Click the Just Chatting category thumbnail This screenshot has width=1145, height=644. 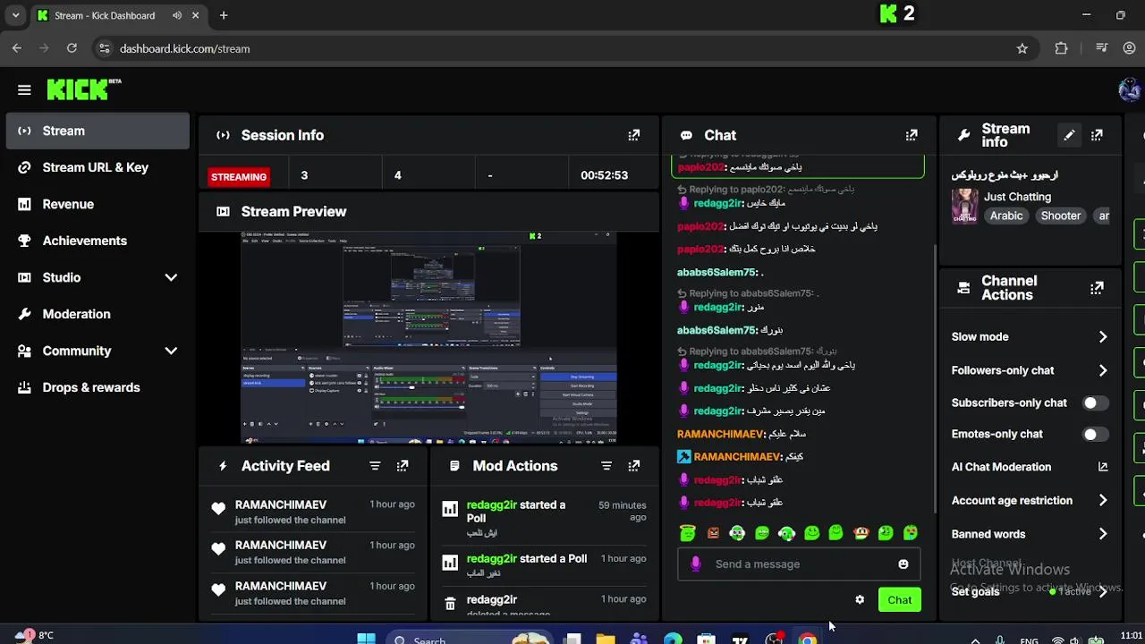[x=964, y=207]
